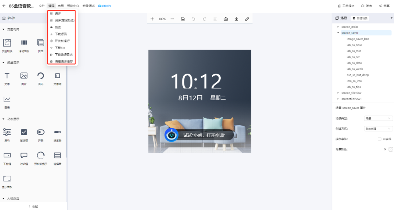This screenshot has height=210, width=394.
Task: Add the 滑动面板 sliding panel widget
Action: (x=24, y=46)
